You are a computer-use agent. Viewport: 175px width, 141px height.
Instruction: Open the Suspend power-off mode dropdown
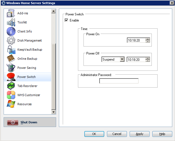(122, 59)
